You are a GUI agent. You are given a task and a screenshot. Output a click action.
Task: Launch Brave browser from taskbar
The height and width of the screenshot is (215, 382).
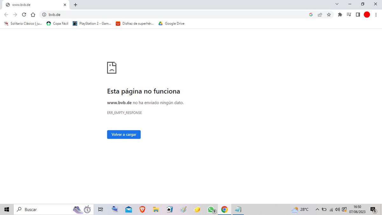[142, 209]
